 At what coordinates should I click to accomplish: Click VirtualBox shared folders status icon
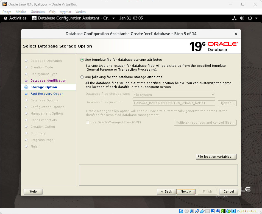pyautogui.click(x=208, y=211)
